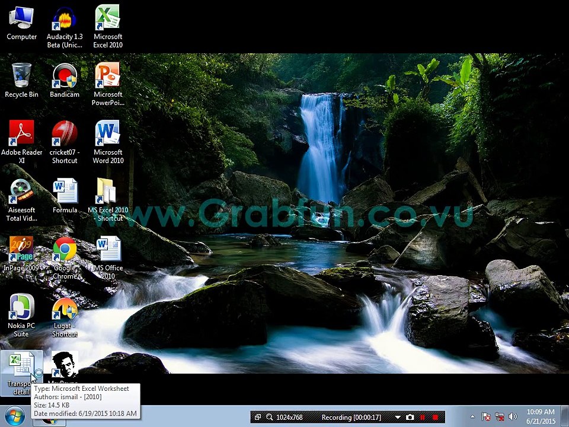This screenshot has height=427, width=569.
Task: Click the Recording [00:00:17] status text
Action: pyautogui.click(x=351, y=417)
